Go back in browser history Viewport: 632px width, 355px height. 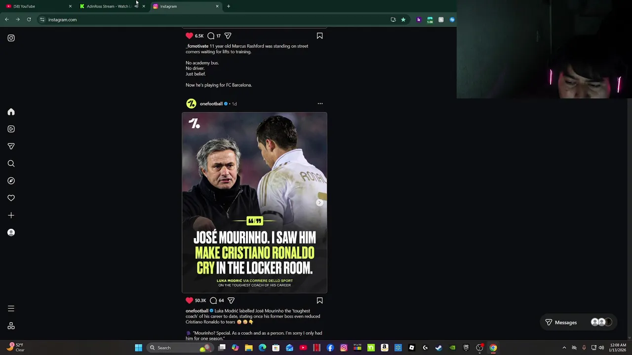pos(6,20)
